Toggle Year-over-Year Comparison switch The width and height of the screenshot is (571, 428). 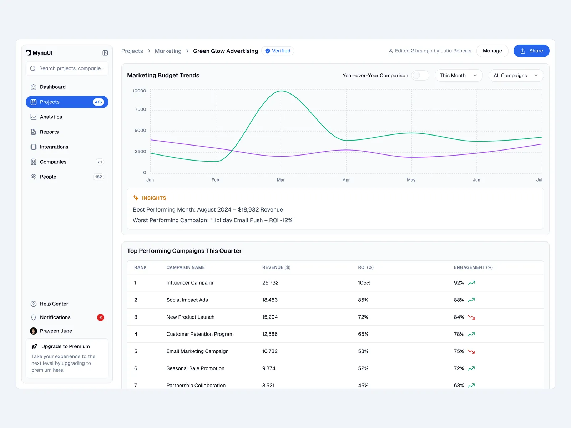(x=420, y=76)
